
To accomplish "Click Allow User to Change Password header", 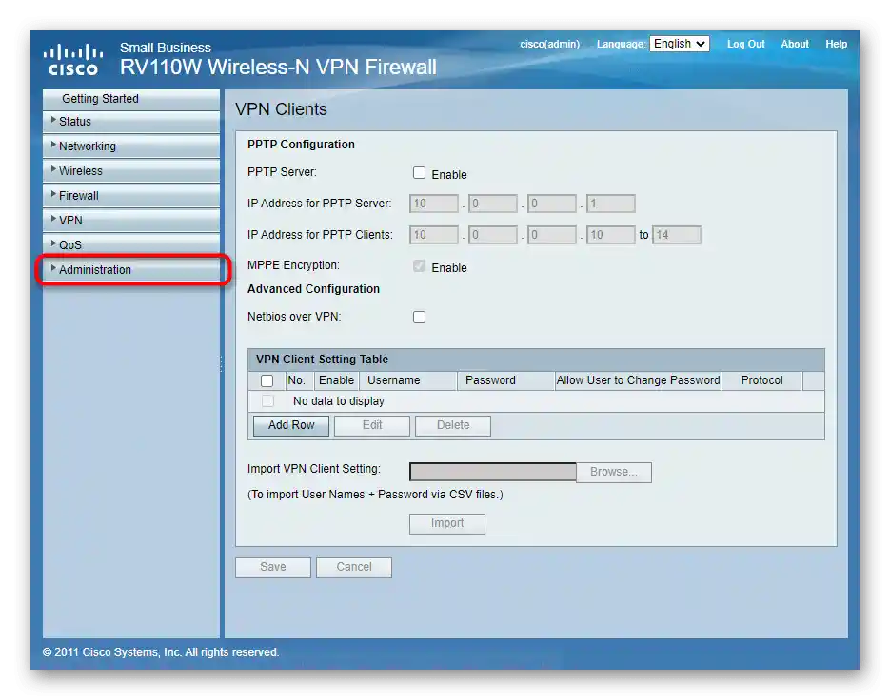I will point(638,380).
